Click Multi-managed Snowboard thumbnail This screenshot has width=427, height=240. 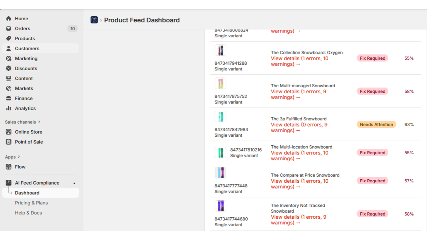221,83
